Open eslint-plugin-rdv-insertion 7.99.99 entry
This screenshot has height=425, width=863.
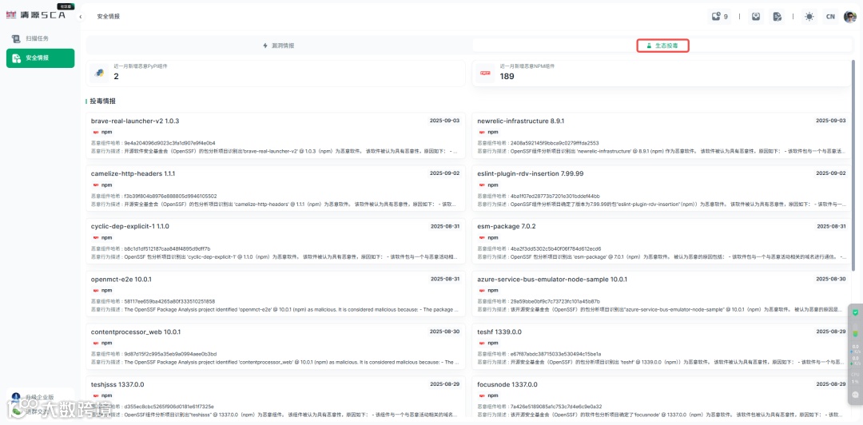pyautogui.click(x=662, y=189)
